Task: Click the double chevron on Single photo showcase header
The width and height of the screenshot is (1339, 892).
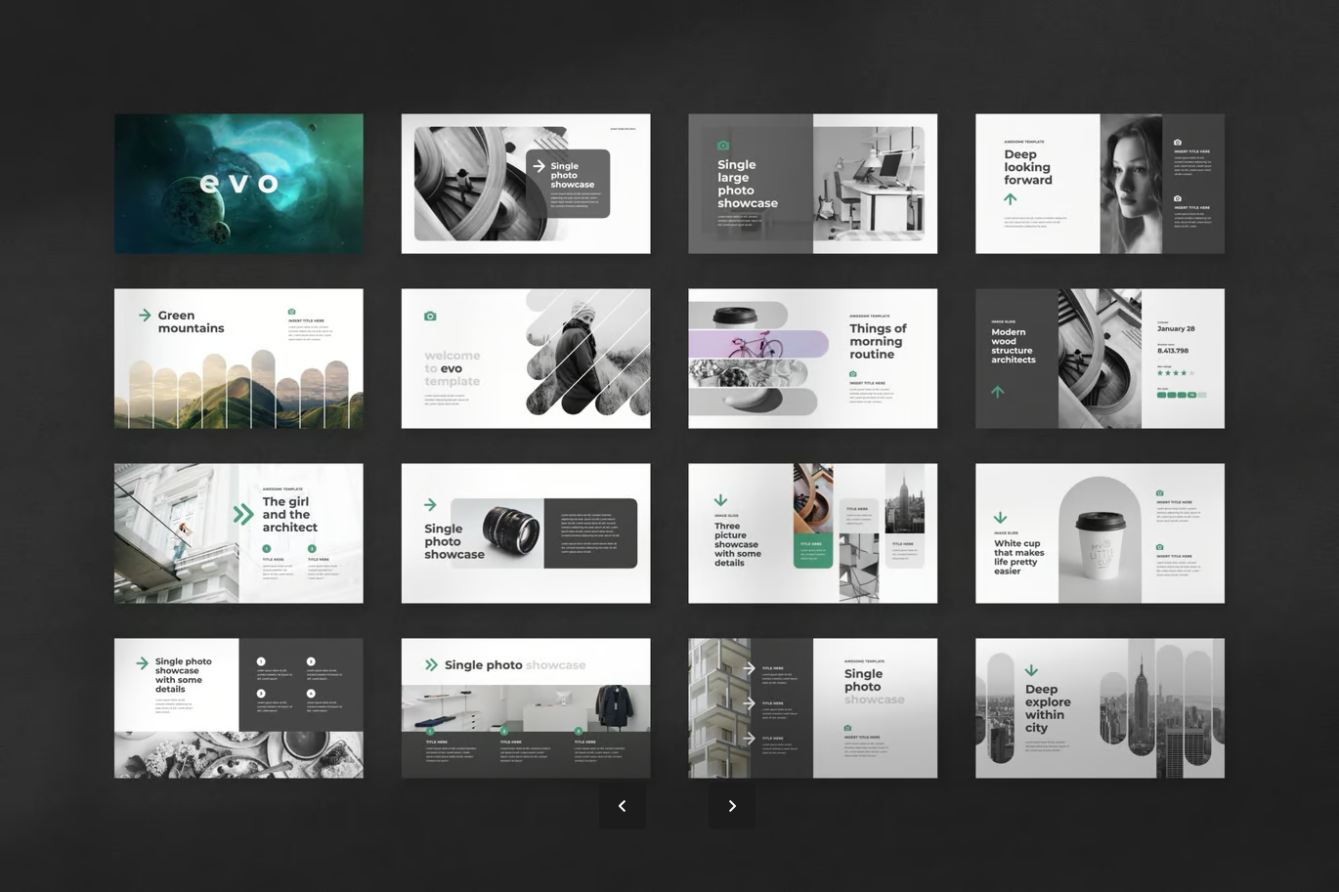Action: pos(431,665)
